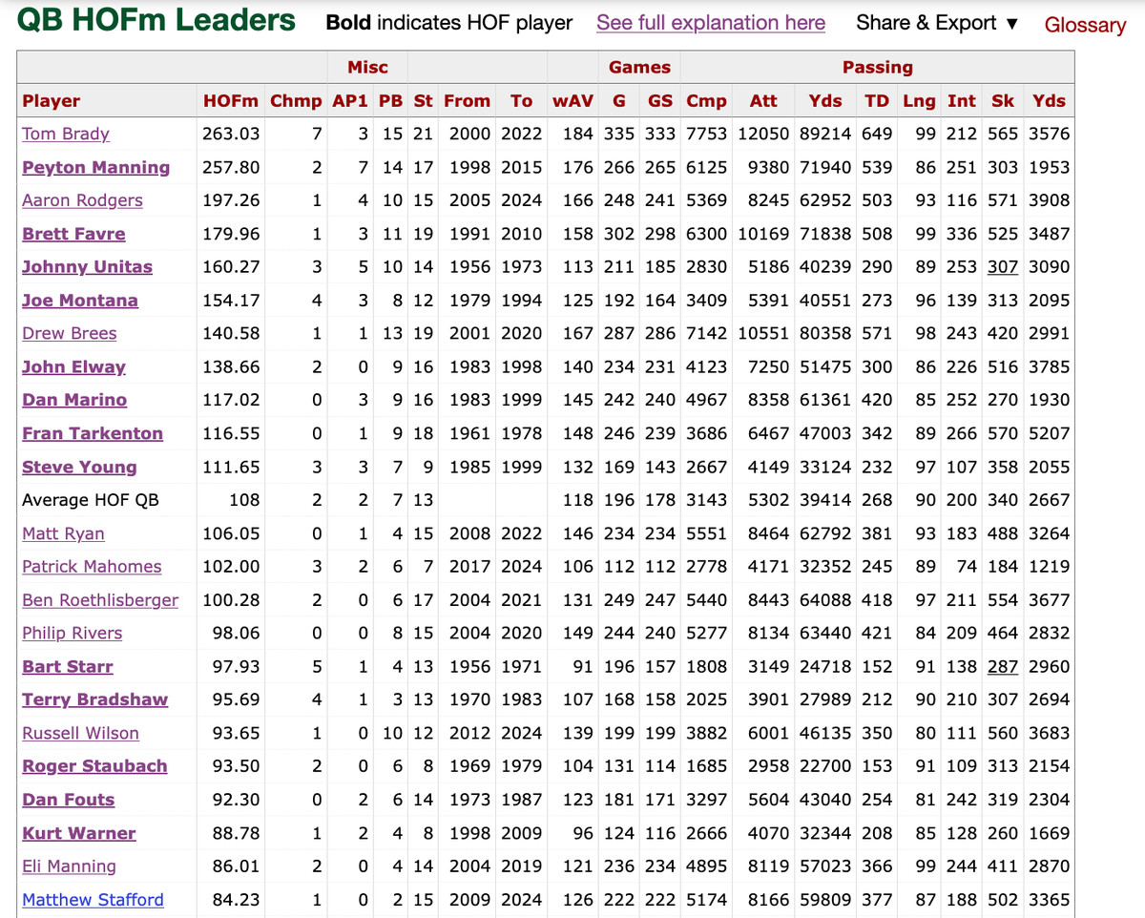Sort table by Chmp column header
The image size is (1145, 918).
tap(296, 101)
